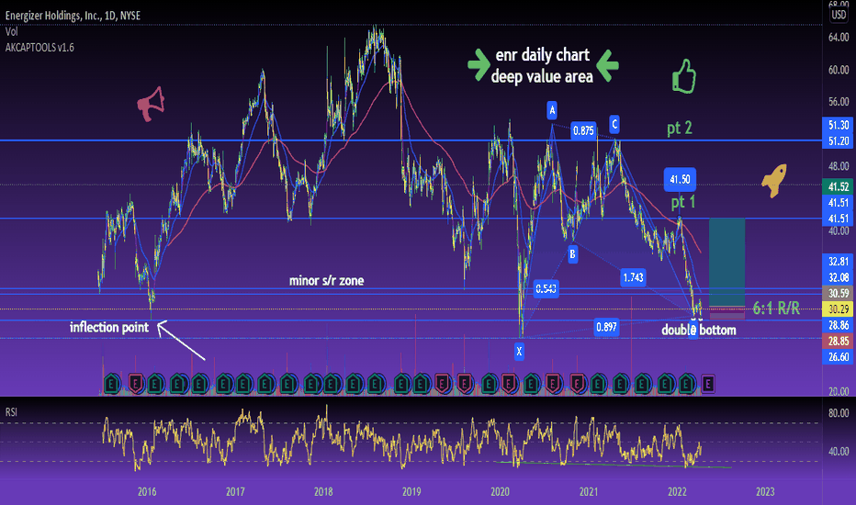Click the 51.20 price axis label
The width and height of the screenshot is (856, 505).
(x=838, y=140)
